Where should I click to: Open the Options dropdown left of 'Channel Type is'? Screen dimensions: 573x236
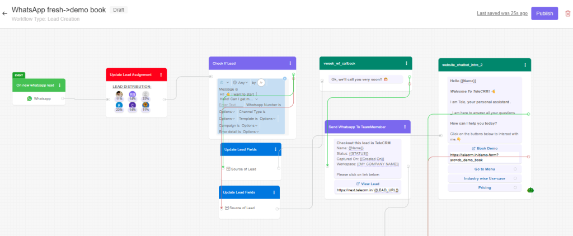coord(227,112)
